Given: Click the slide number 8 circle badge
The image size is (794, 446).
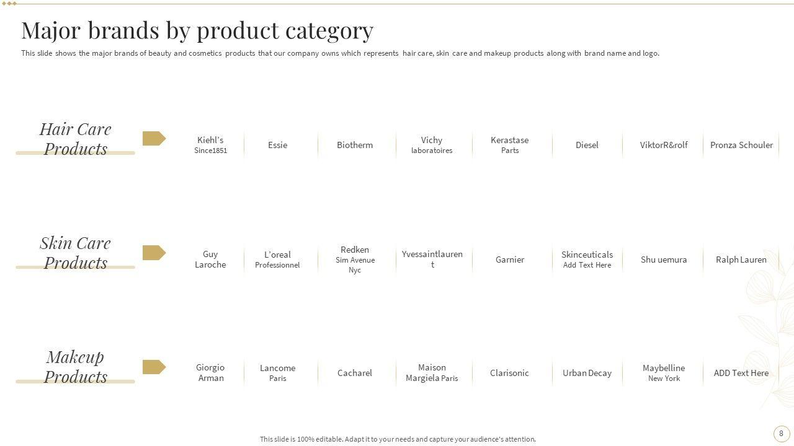Looking at the screenshot, I should (x=781, y=434).
